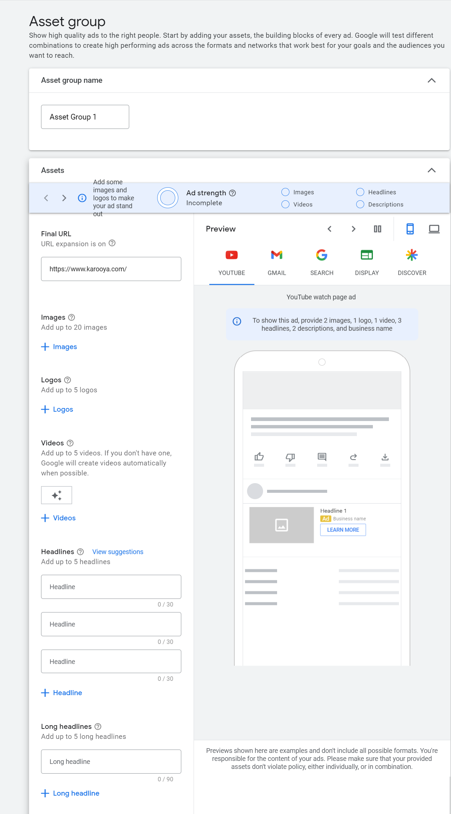Open Ad strength help icon
Viewport: 451px width, 814px height.
pos(233,193)
